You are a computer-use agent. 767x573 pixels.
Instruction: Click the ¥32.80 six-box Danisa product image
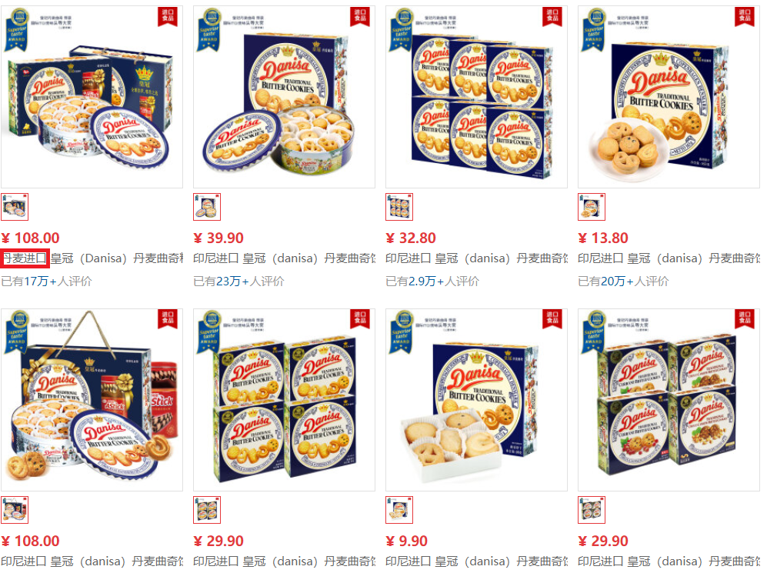476,97
